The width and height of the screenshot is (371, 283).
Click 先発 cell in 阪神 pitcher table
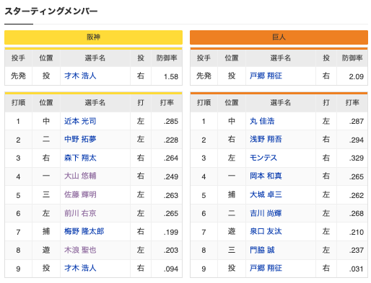(x=18, y=76)
